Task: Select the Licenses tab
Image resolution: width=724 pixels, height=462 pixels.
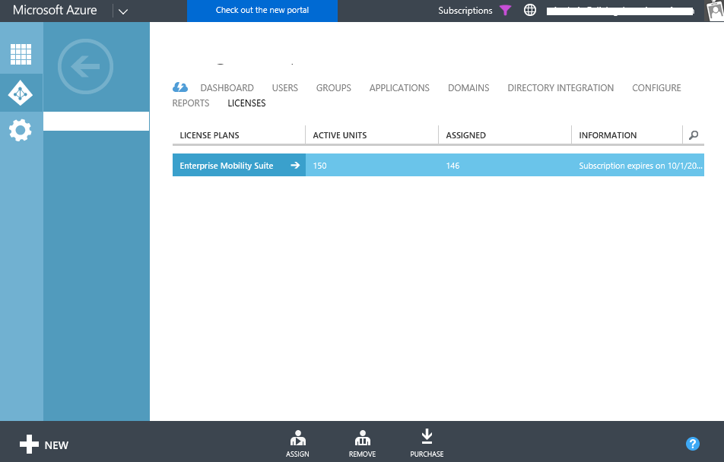Action: coord(246,103)
